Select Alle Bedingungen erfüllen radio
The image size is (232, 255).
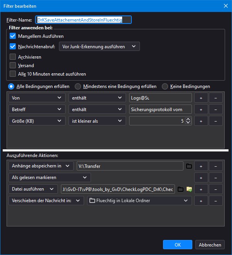[x=11, y=86]
